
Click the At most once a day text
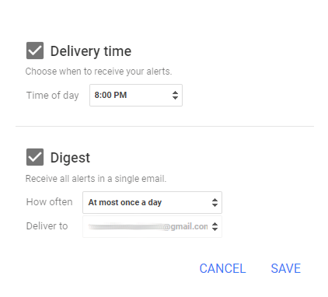click(125, 202)
